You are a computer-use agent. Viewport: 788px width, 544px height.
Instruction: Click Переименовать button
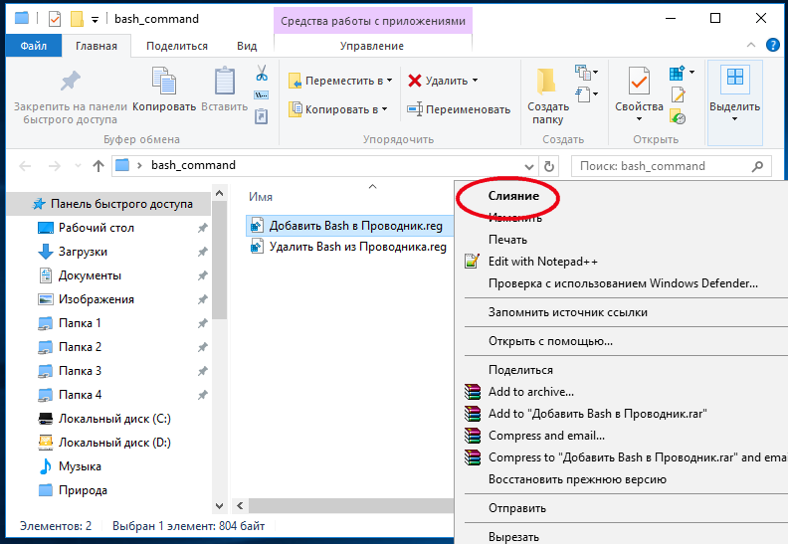click(x=459, y=109)
